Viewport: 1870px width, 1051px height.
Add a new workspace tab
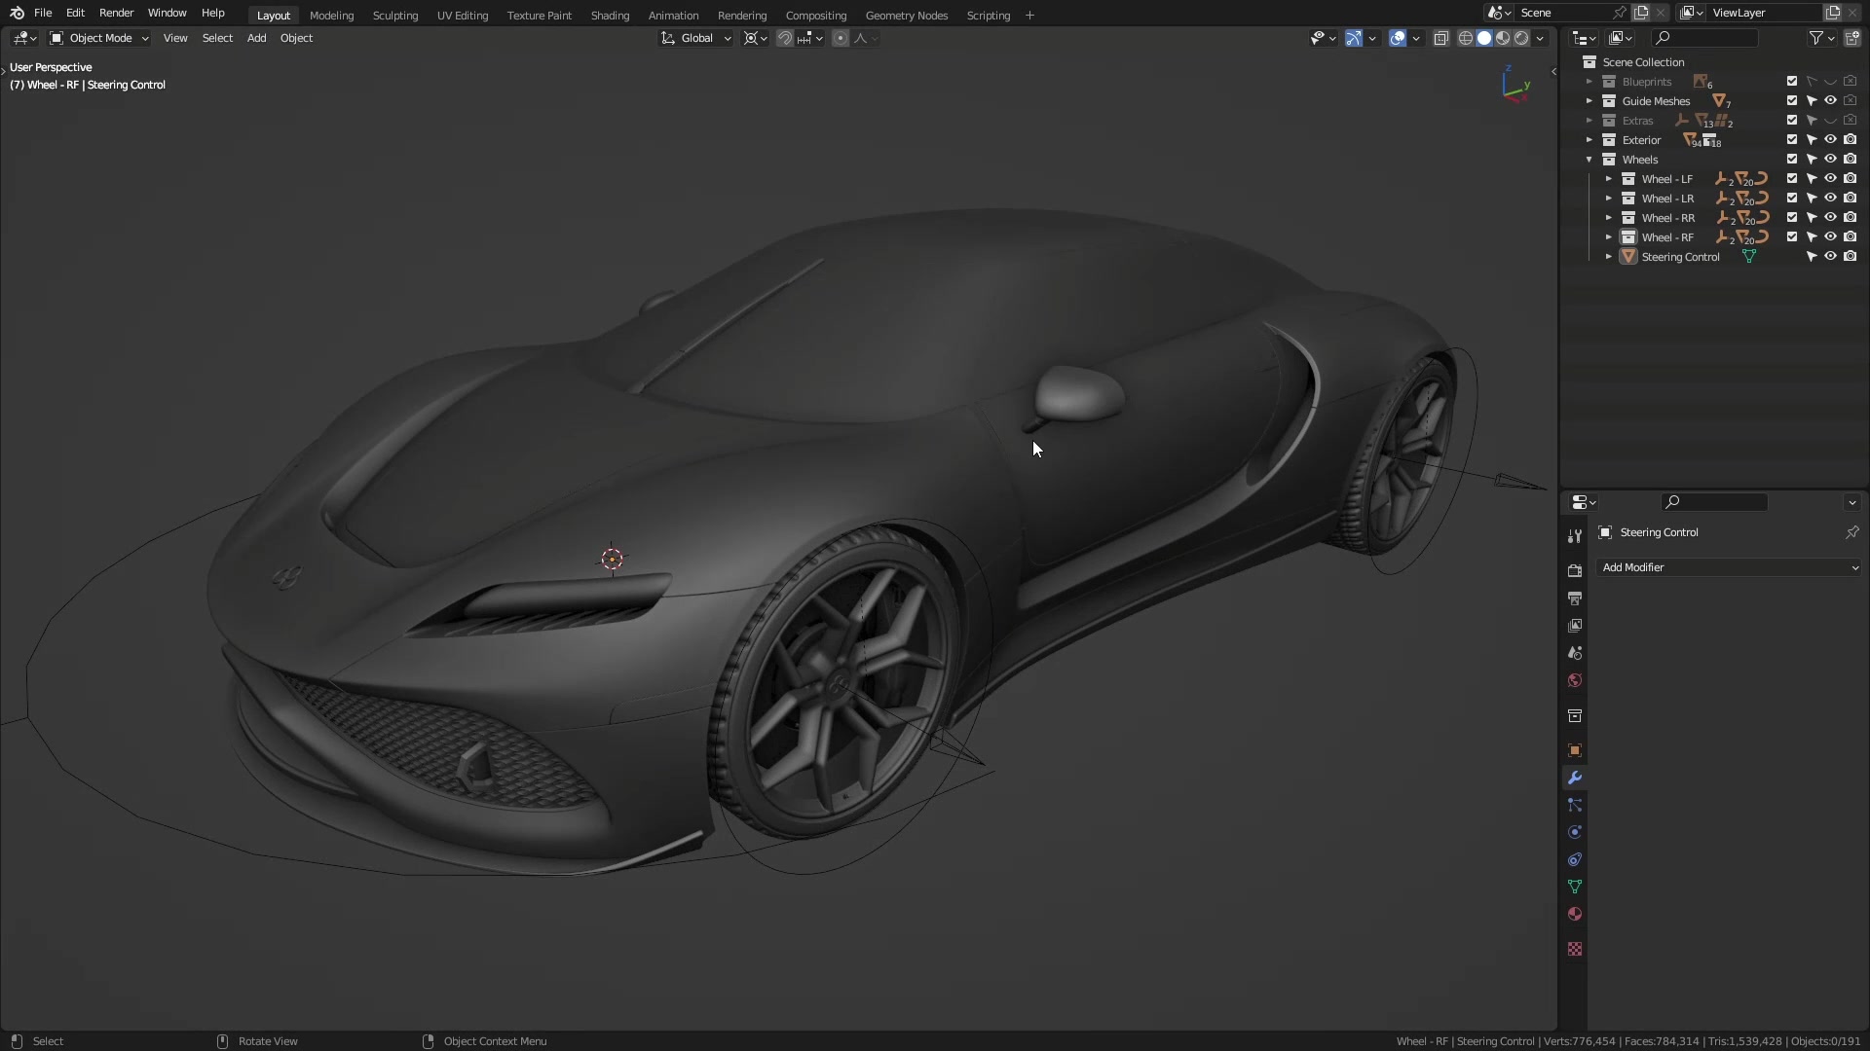(x=1029, y=15)
